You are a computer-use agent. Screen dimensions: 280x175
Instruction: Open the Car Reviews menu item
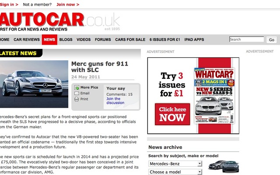(27, 40)
